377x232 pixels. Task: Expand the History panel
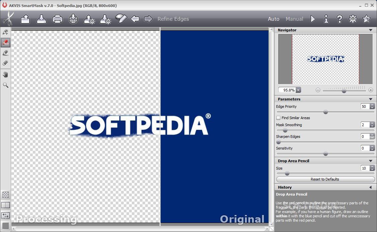point(371,187)
